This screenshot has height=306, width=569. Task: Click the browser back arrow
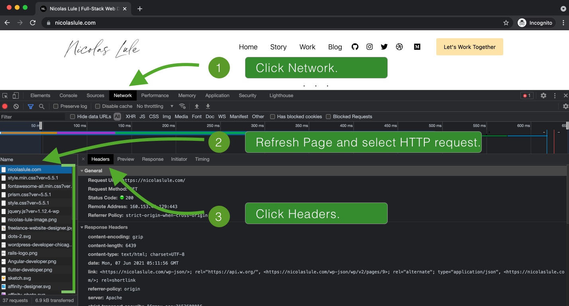pyautogui.click(x=7, y=23)
